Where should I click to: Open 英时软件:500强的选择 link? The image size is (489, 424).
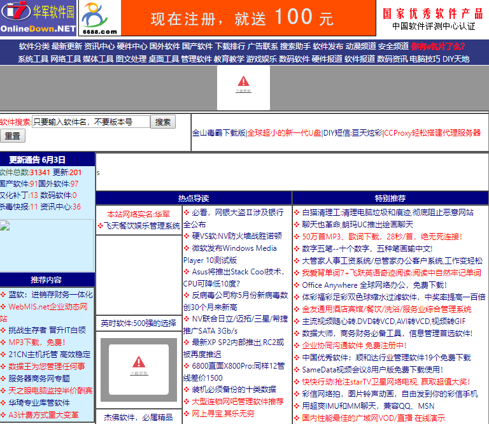click(138, 323)
